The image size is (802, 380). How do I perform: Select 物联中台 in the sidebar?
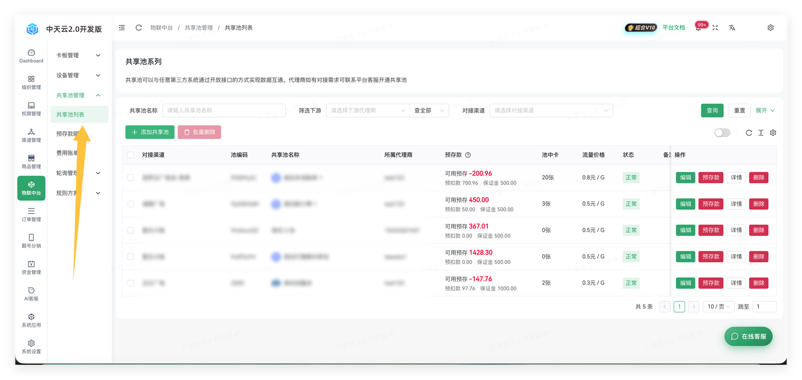(x=31, y=188)
